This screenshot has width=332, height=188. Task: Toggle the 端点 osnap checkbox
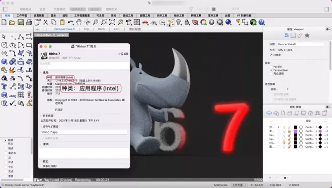[x=6, y=148]
